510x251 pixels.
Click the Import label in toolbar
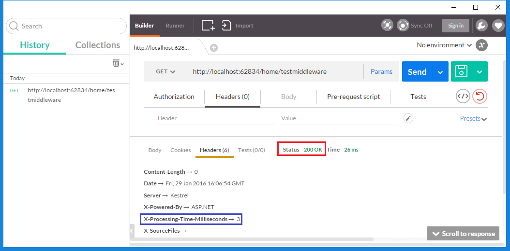pos(244,26)
